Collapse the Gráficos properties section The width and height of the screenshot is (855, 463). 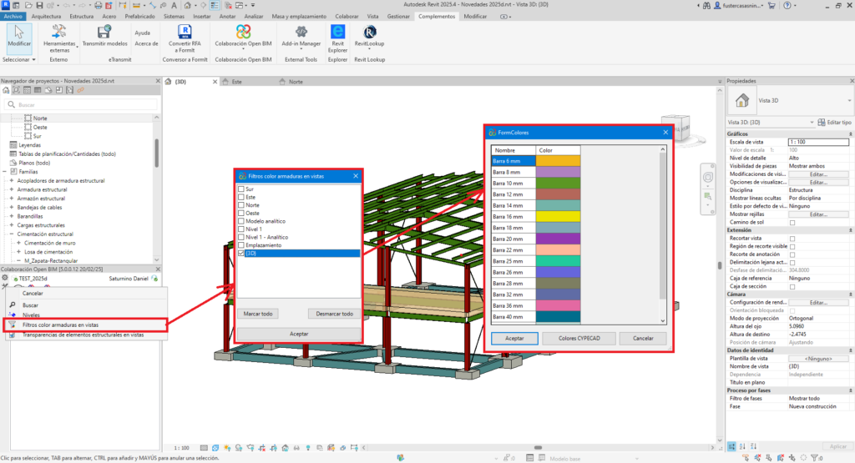click(849, 134)
